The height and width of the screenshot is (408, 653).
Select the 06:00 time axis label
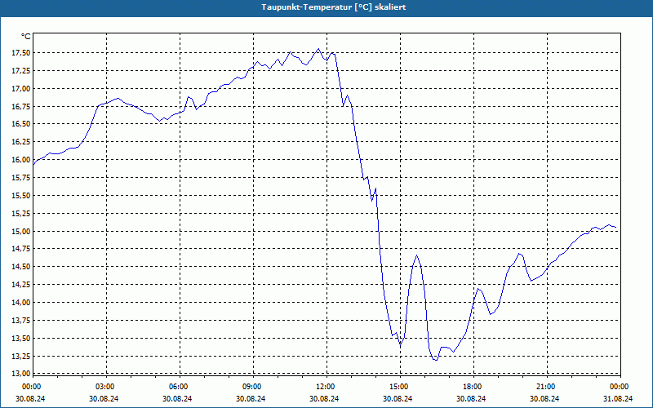178,387
